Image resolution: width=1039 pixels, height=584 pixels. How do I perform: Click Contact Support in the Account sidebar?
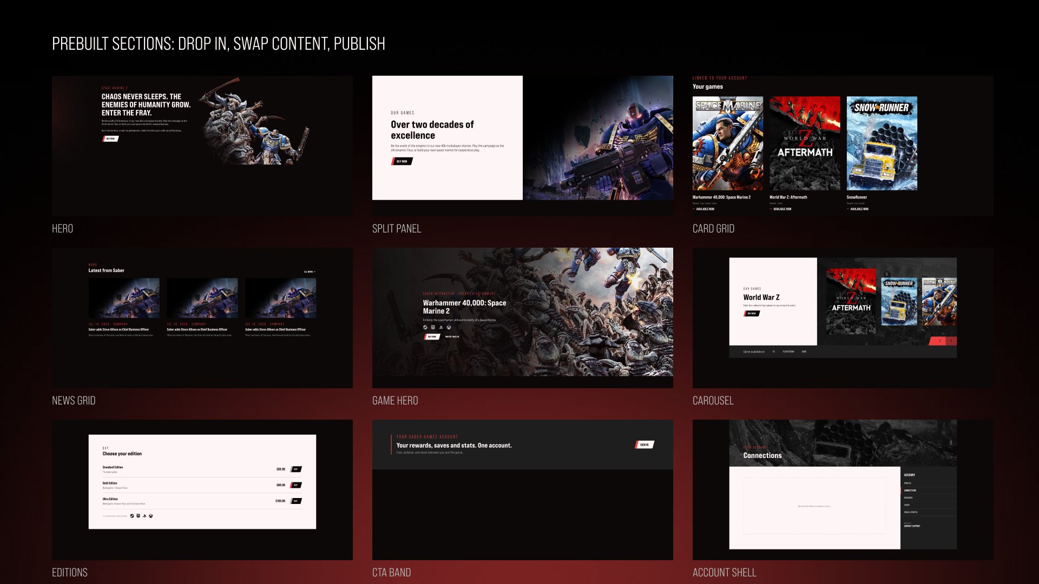tap(912, 526)
